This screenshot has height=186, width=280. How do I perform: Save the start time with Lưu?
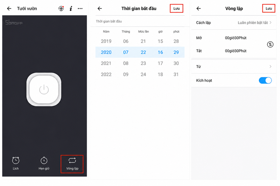click(x=176, y=8)
